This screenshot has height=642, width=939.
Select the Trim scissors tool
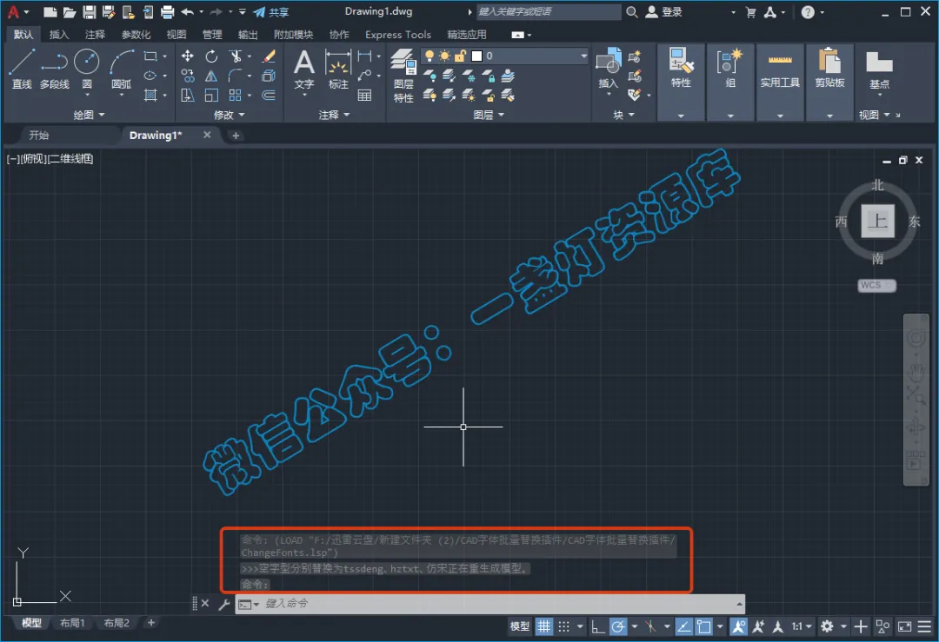[x=236, y=56]
